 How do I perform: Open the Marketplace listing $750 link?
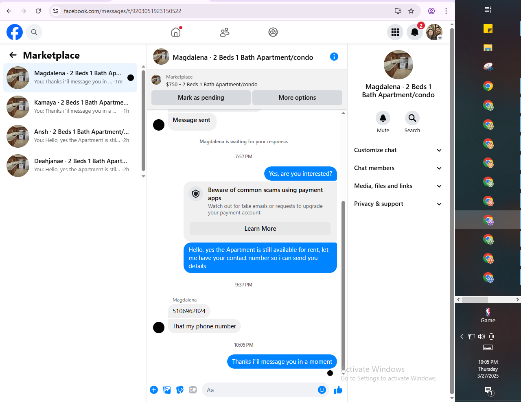(212, 85)
